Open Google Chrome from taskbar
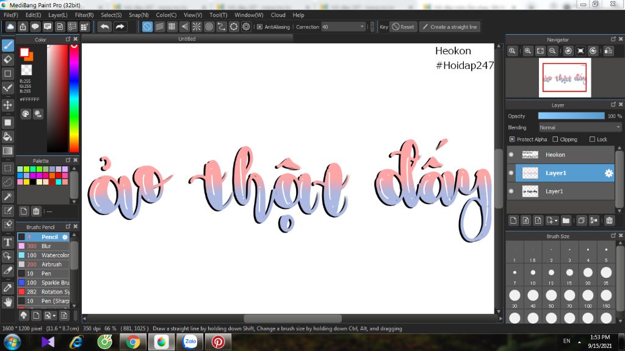 point(133,342)
